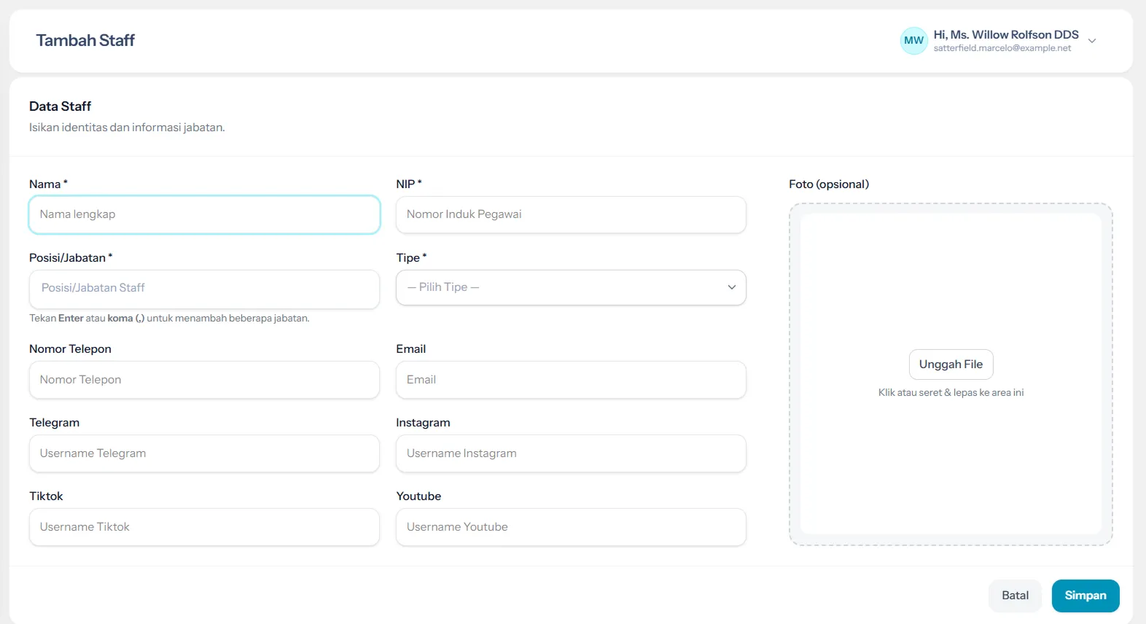Click the Data Staff section heading
The image size is (1146, 624).
click(x=60, y=106)
